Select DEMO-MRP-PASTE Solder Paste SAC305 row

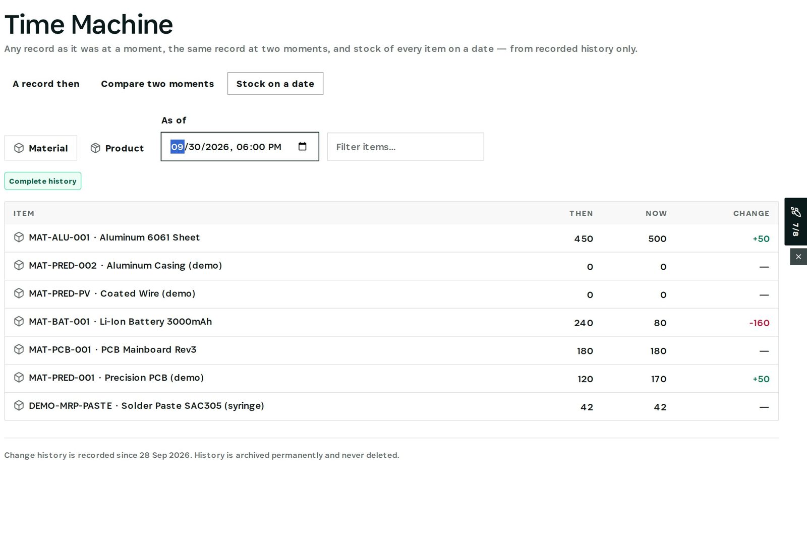coord(391,406)
